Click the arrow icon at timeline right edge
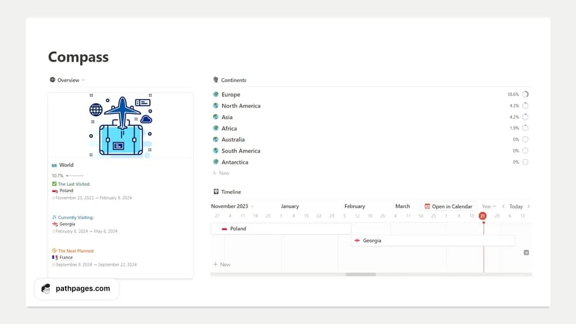Viewport: 576px width, 324px height. [x=526, y=253]
